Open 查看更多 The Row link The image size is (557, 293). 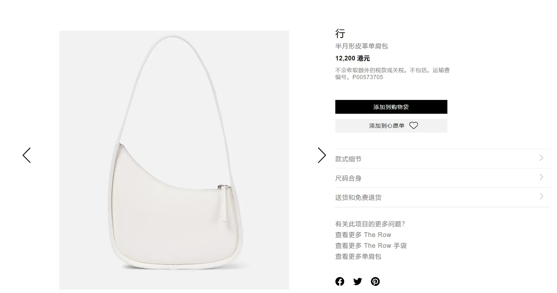click(x=363, y=235)
